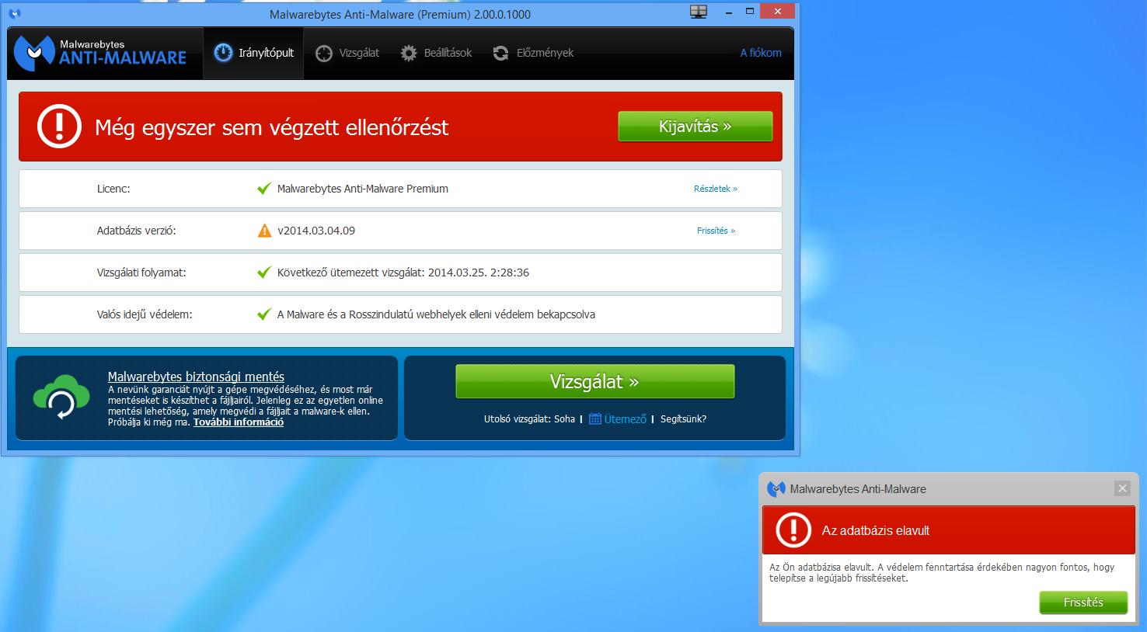This screenshot has height=632, width=1147.
Task: Click the history refresh icon
Action: click(x=501, y=53)
